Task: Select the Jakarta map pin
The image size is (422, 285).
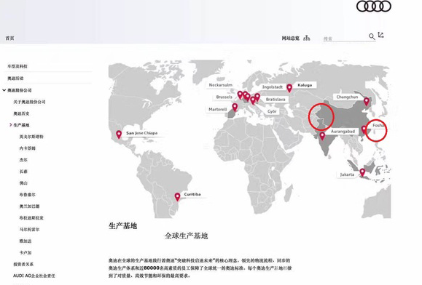Action: point(362,172)
